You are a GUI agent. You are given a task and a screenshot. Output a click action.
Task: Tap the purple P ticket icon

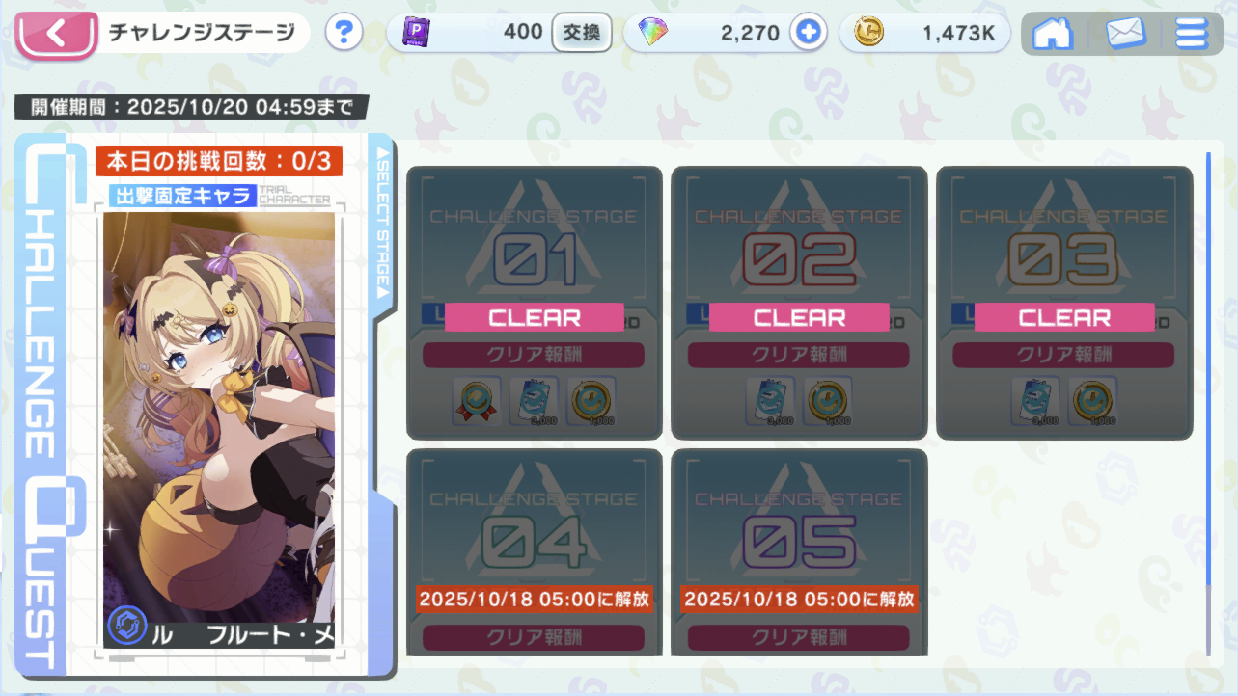pyautogui.click(x=416, y=33)
